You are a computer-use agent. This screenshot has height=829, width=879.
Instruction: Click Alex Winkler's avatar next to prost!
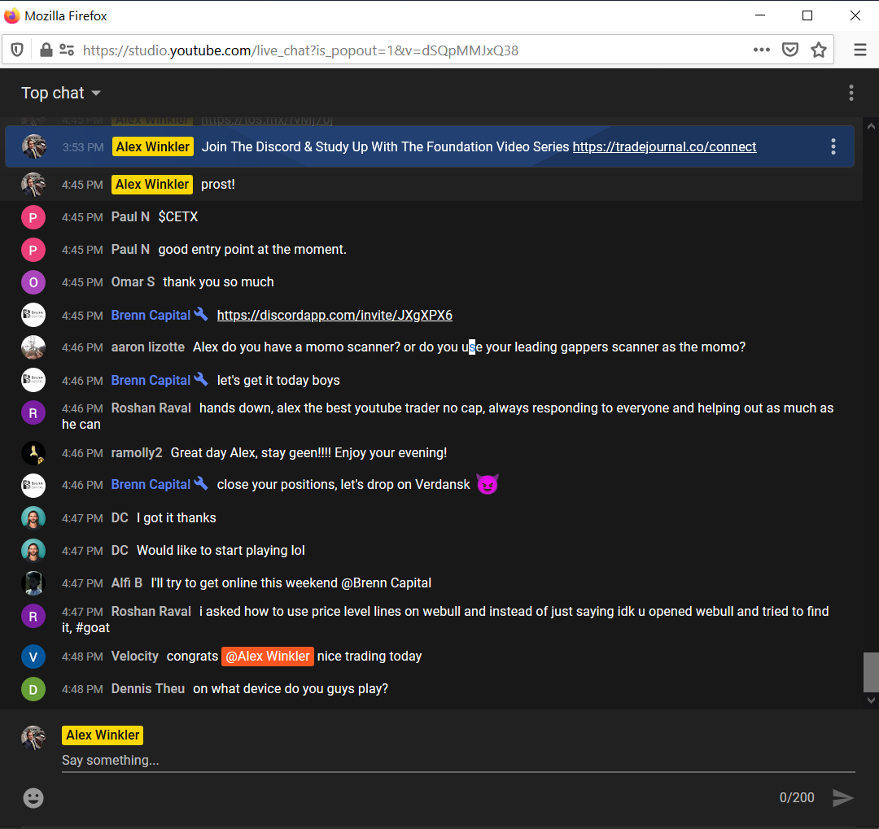[33, 185]
